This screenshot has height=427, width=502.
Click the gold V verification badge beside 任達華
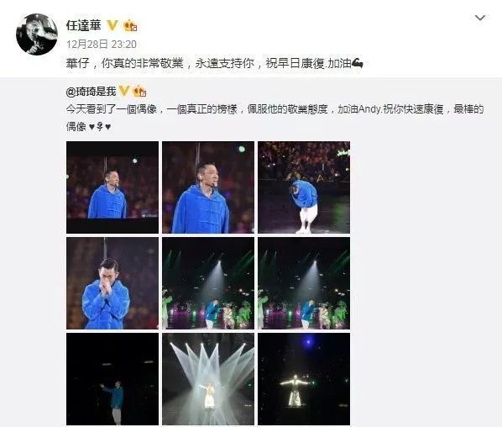(x=112, y=25)
